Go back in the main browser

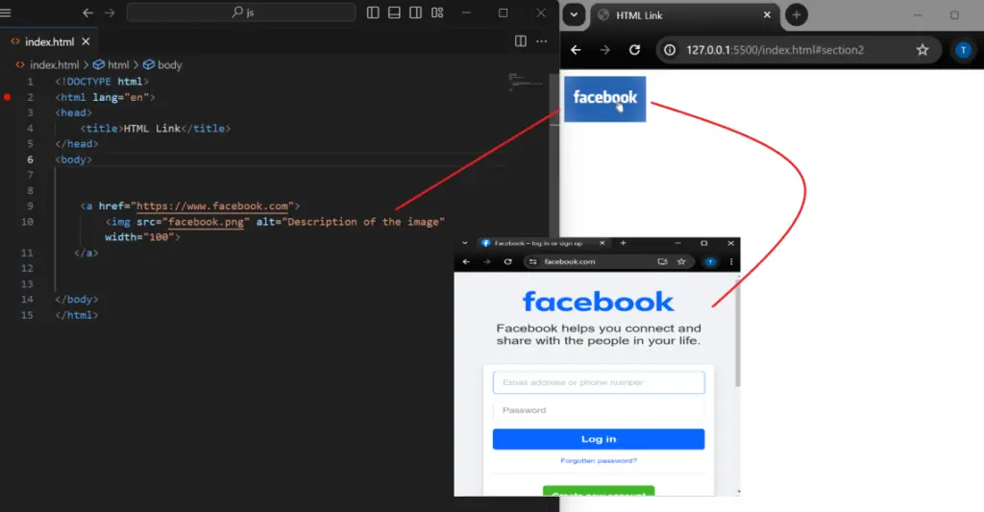point(576,50)
